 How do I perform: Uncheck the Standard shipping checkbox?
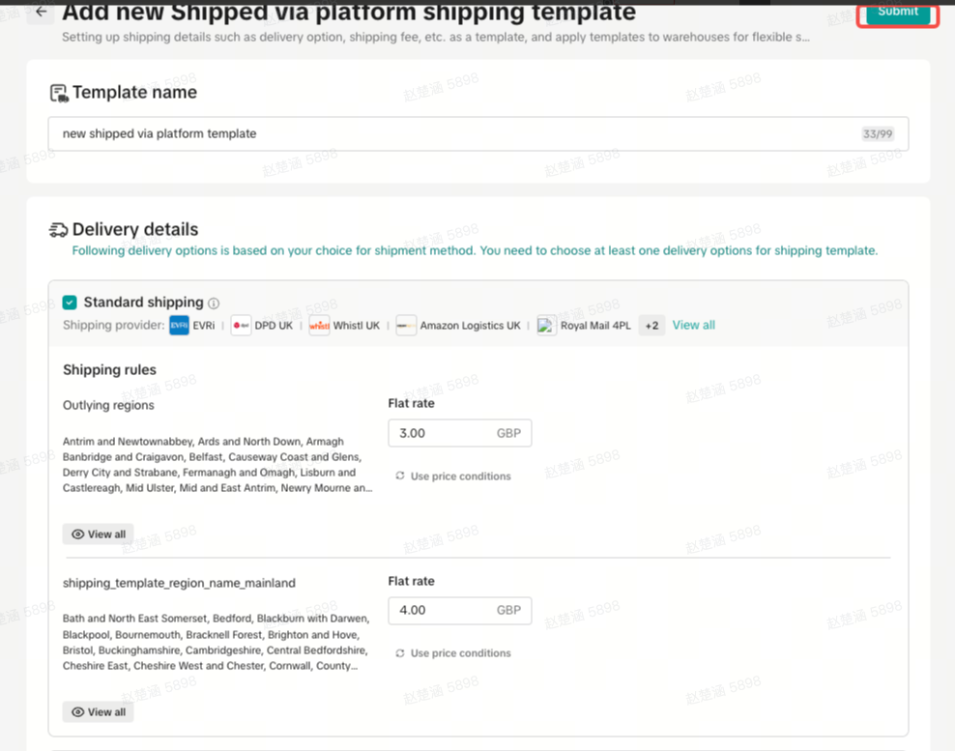coord(70,303)
